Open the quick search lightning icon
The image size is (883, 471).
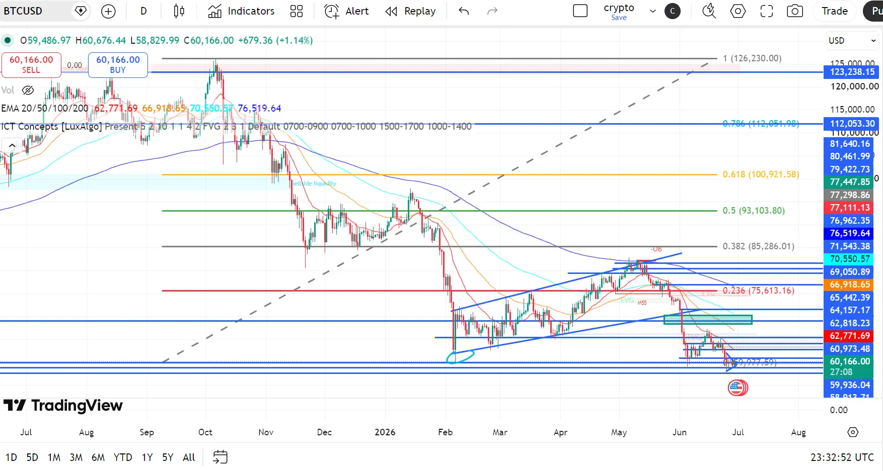point(709,11)
